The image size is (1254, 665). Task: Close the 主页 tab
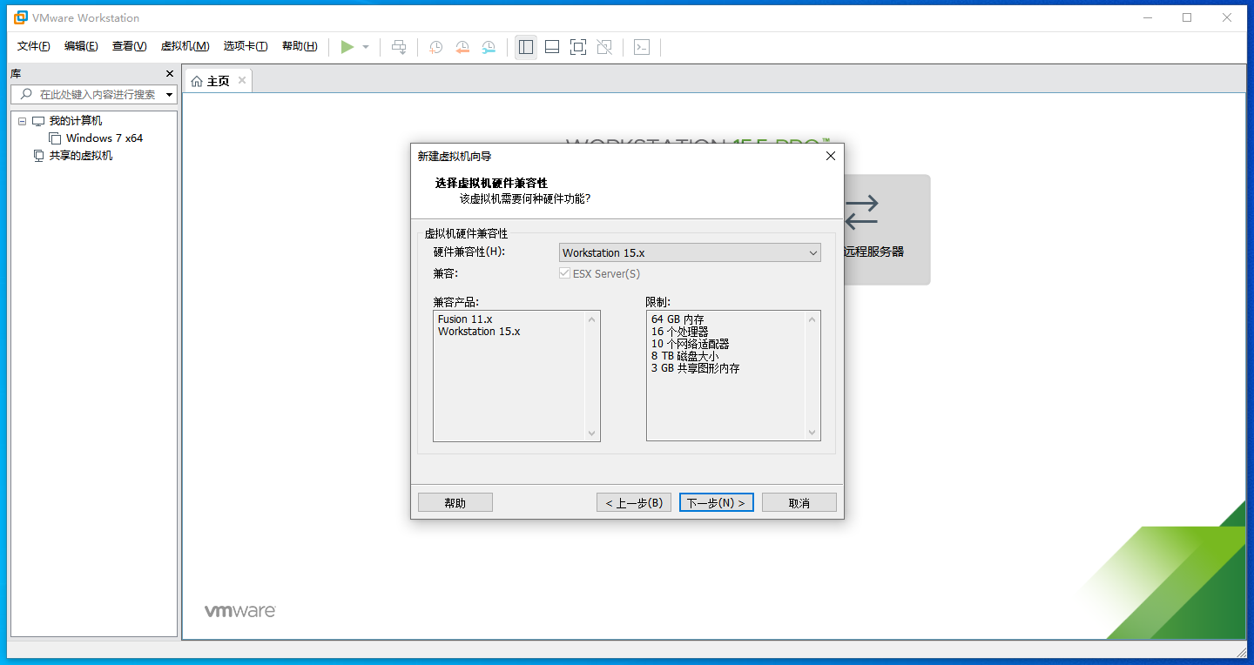click(x=242, y=80)
